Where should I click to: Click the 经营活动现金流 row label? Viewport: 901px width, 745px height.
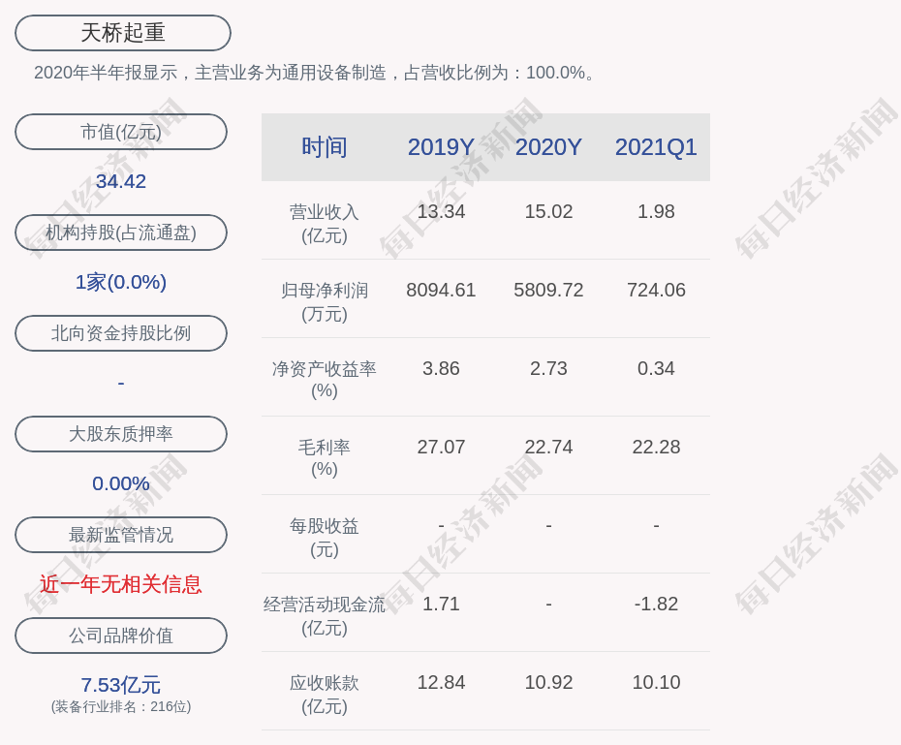[325, 616]
